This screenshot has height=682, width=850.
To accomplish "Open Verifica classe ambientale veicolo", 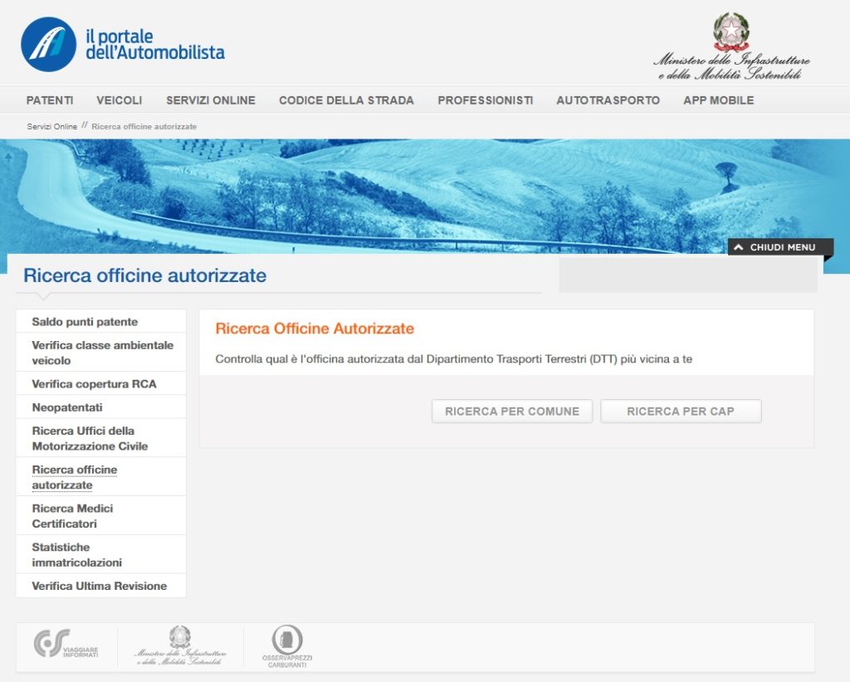I will pos(101,353).
